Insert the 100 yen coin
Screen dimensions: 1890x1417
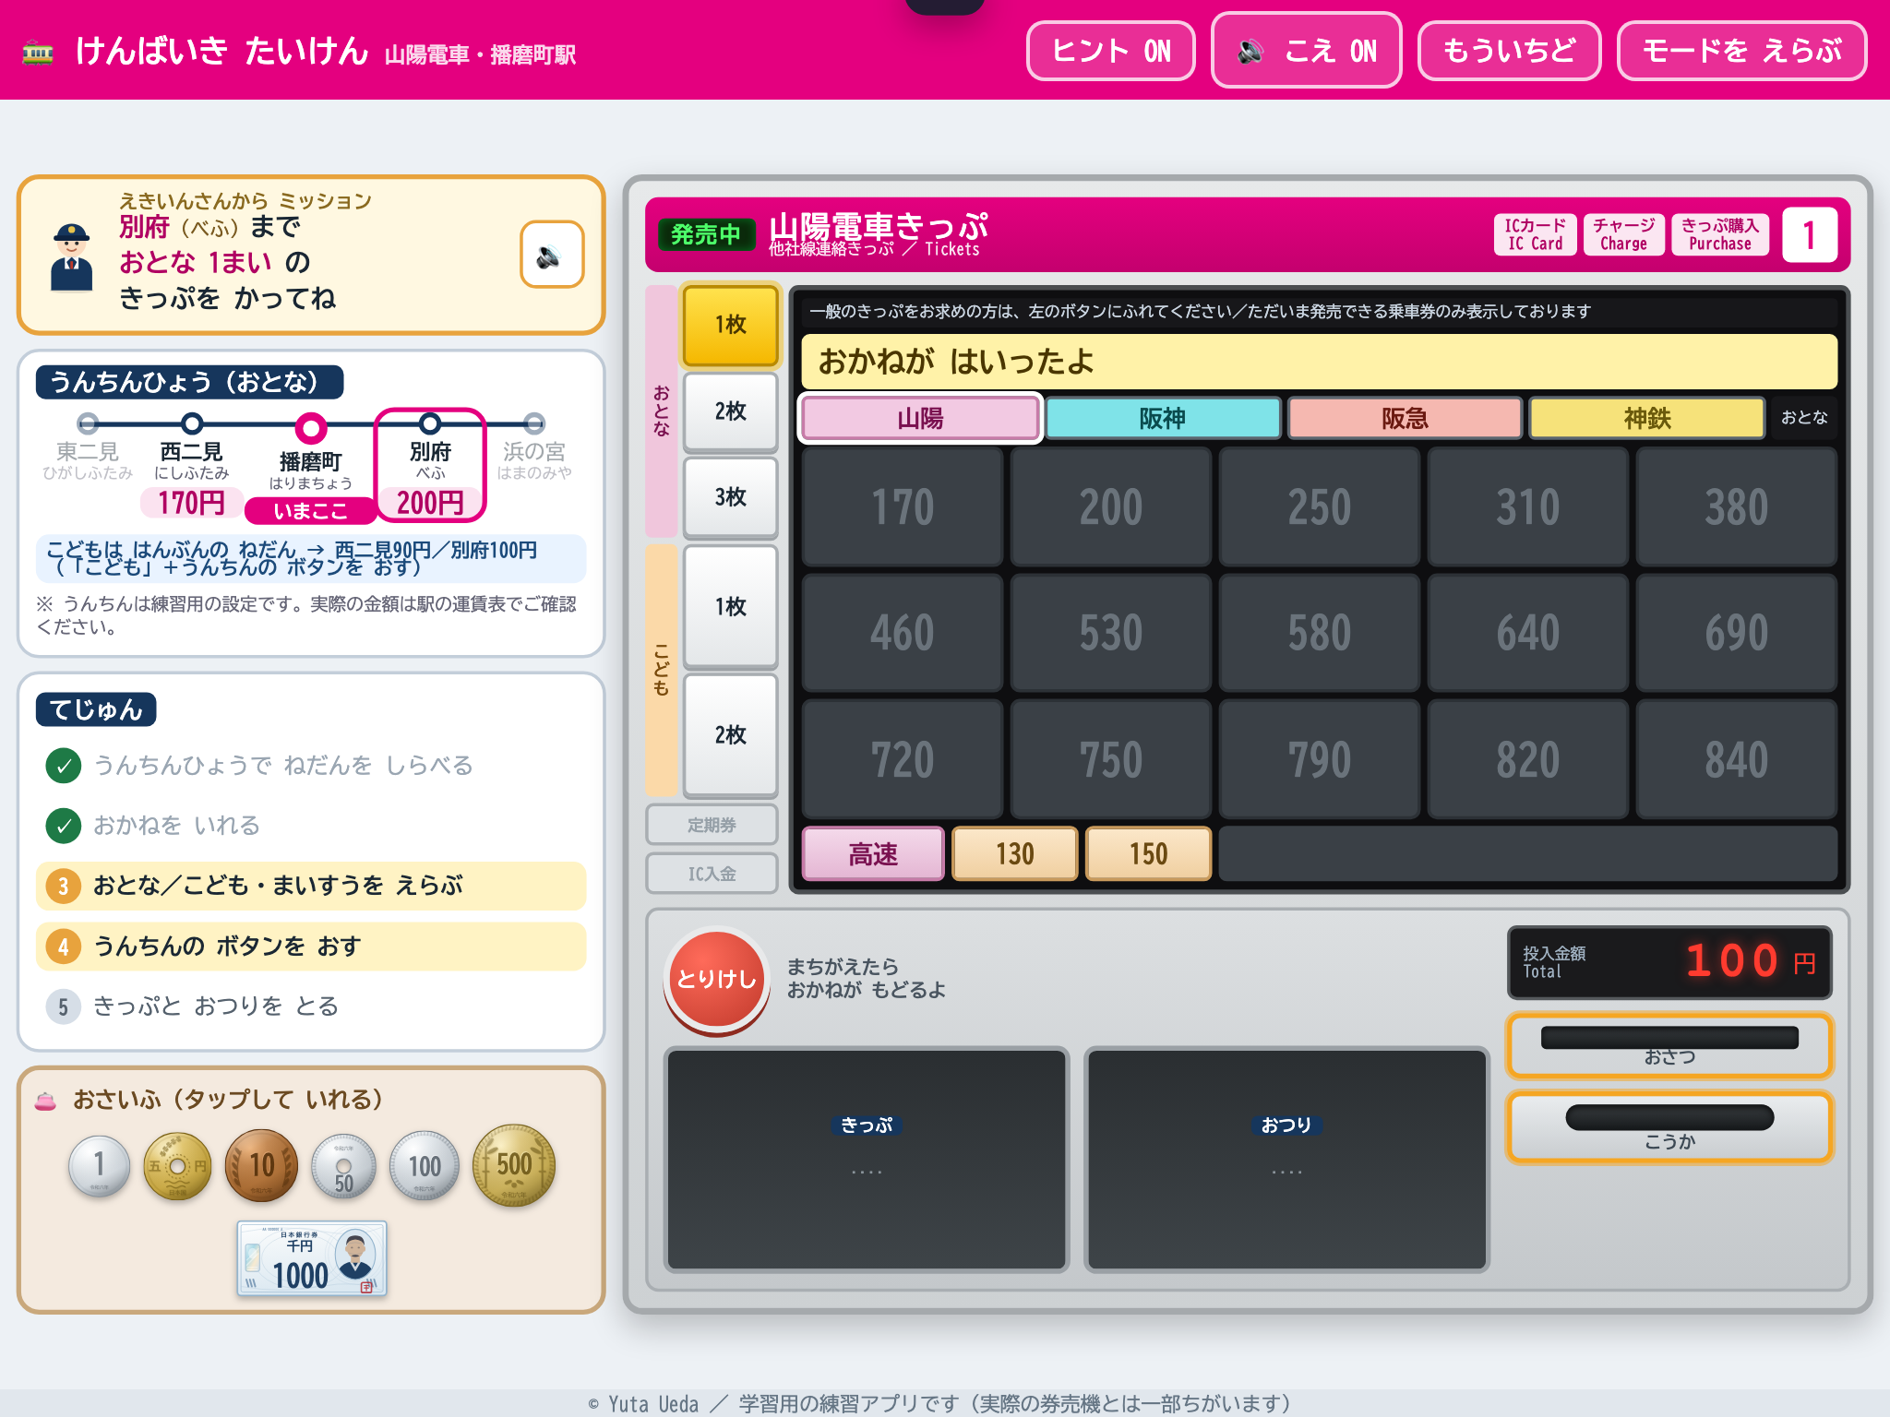[x=425, y=1166]
